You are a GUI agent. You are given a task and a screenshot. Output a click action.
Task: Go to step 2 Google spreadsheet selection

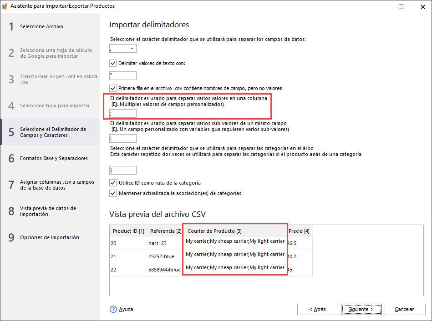[x=51, y=53]
